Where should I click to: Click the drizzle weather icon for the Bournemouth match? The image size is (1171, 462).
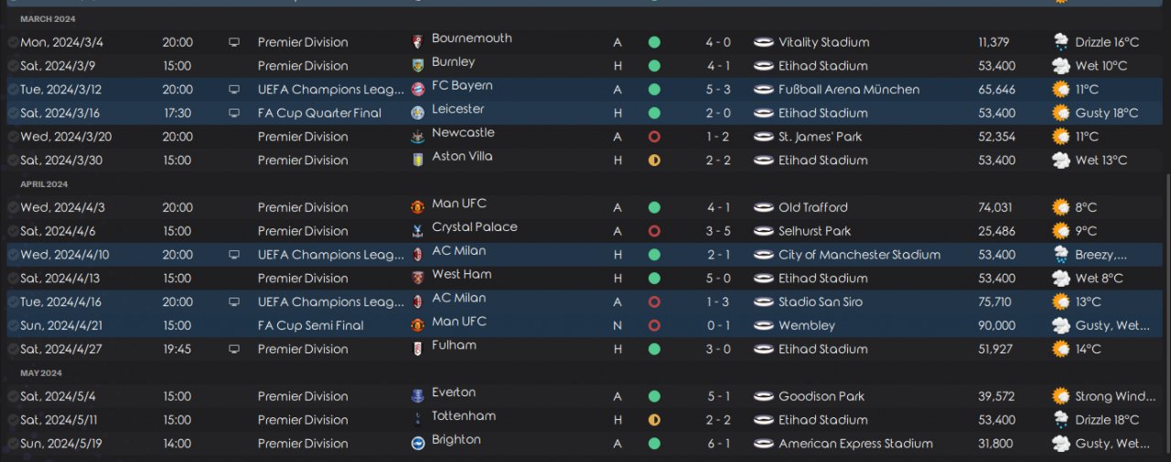point(1061,42)
